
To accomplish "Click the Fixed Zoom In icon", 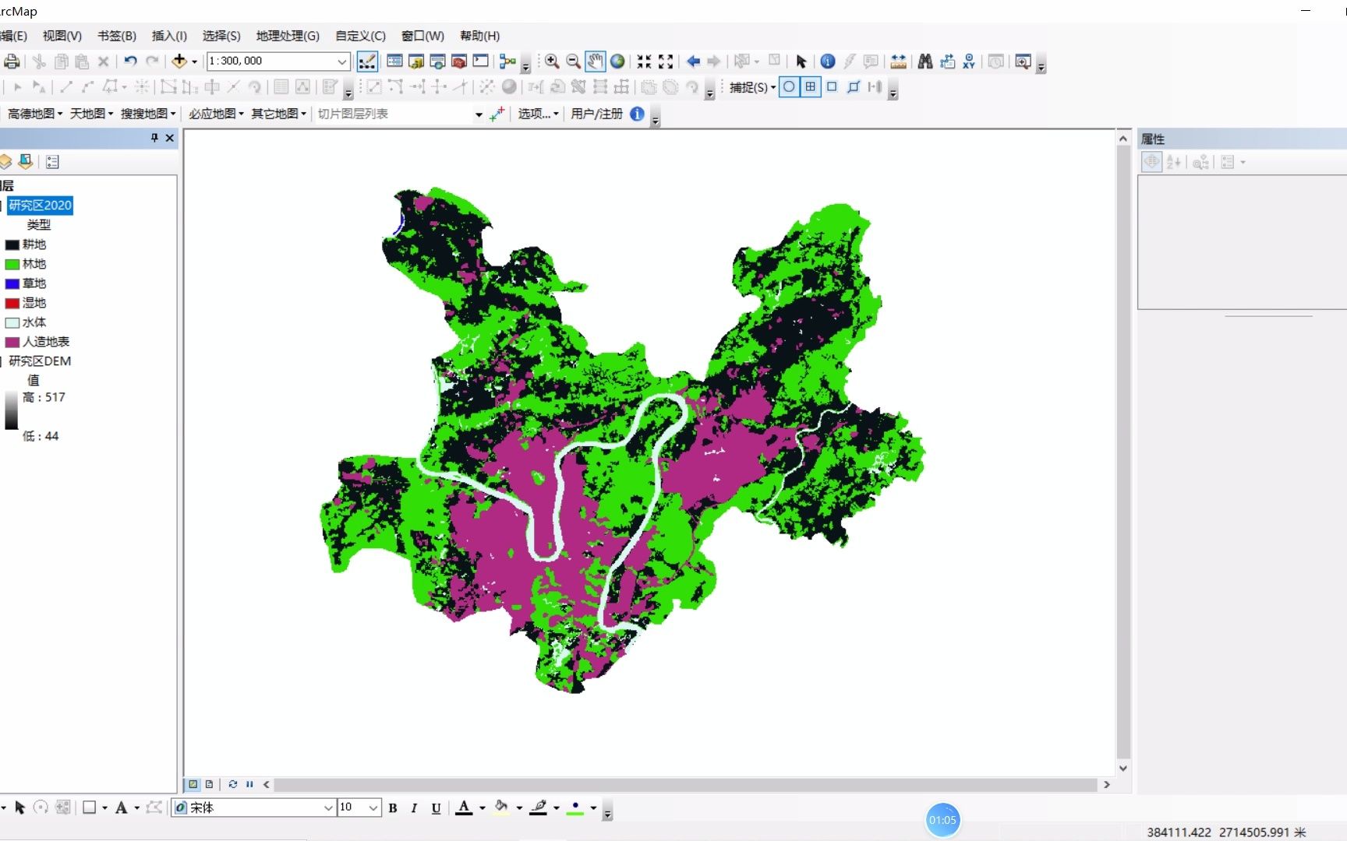I will tap(644, 61).
